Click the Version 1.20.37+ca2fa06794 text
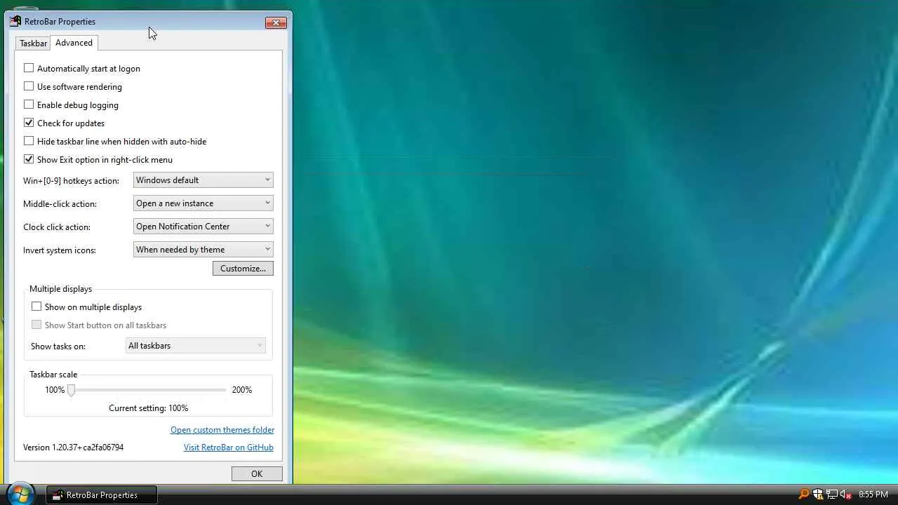Viewport: 898px width, 505px height. (x=74, y=447)
